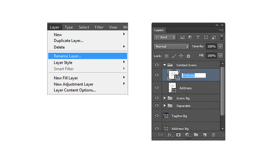
Task: Click Tagline Bg shape layer icon
Action: click(x=166, y=116)
